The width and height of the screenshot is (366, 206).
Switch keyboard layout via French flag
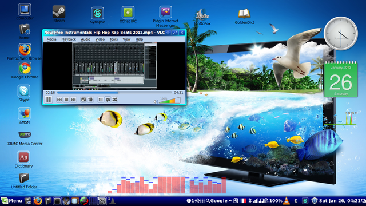click(243, 201)
